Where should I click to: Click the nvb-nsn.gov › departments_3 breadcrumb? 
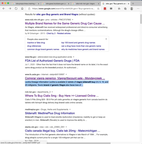coord(38,92)
